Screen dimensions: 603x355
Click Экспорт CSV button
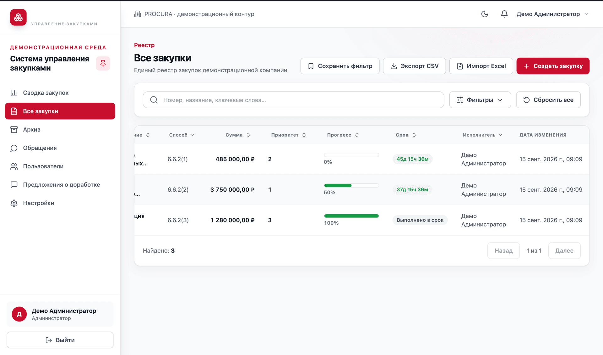point(414,66)
